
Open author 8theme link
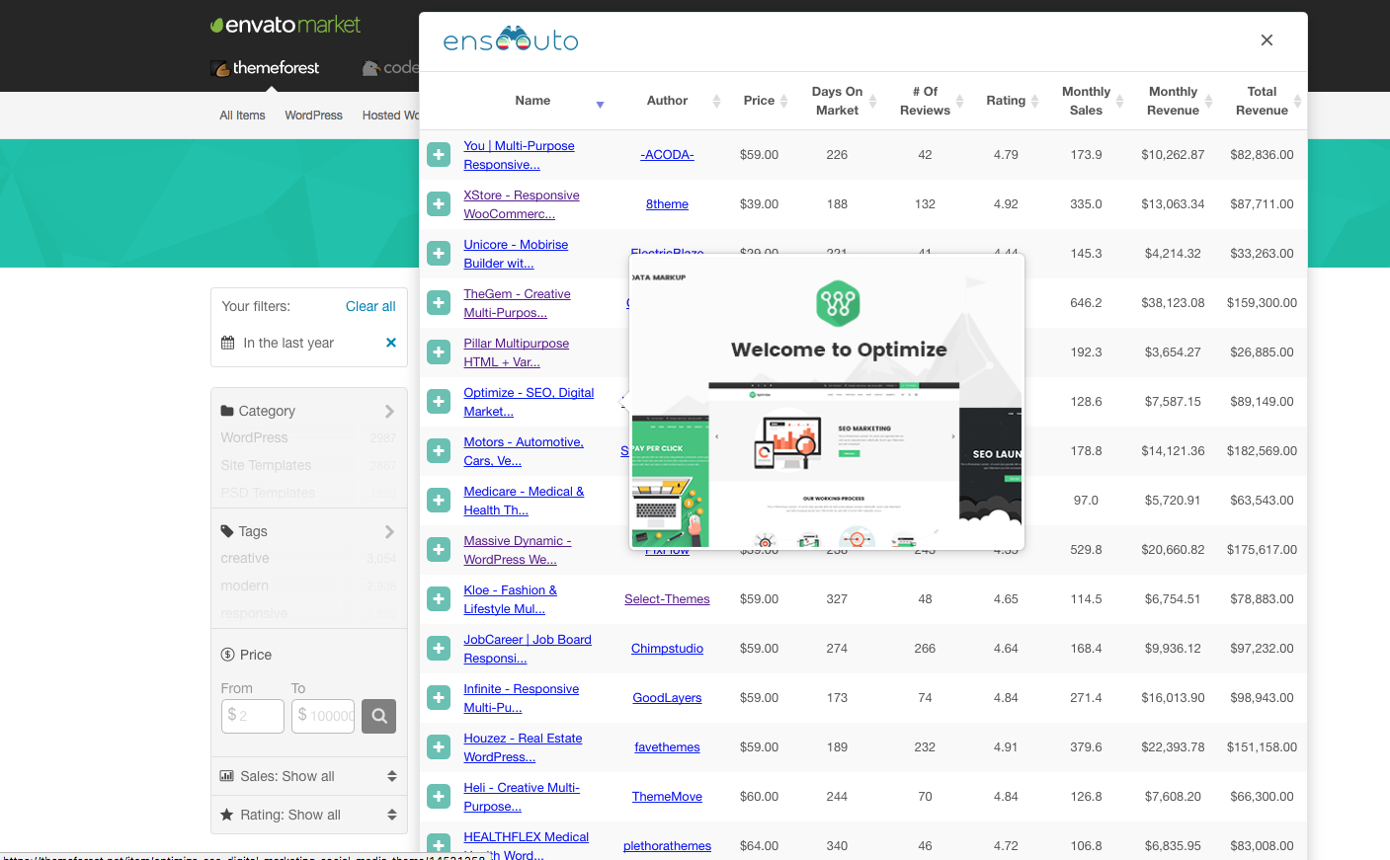tap(667, 204)
